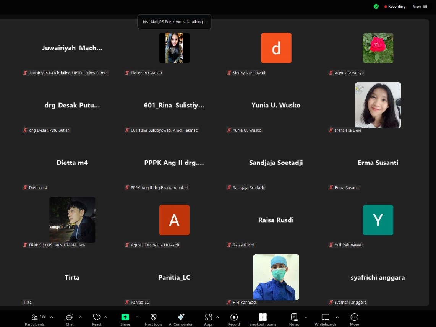Select Riki Rahmadi's profile picture tile
Image resolution: width=436 pixels, height=327 pixels.
point(276,277)
